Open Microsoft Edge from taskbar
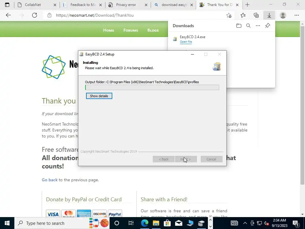This screenshot has height=229, width=305. pos(144,223)
